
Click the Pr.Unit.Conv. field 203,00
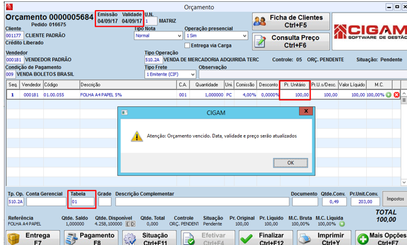(365, 201)
